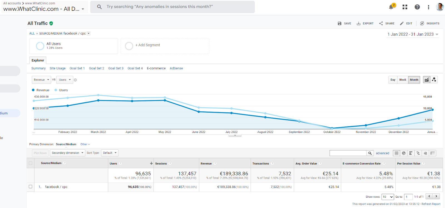Click the Refresh Report link
The height and width of the screenshot is (208, 445).
click(x=431, y=204)
